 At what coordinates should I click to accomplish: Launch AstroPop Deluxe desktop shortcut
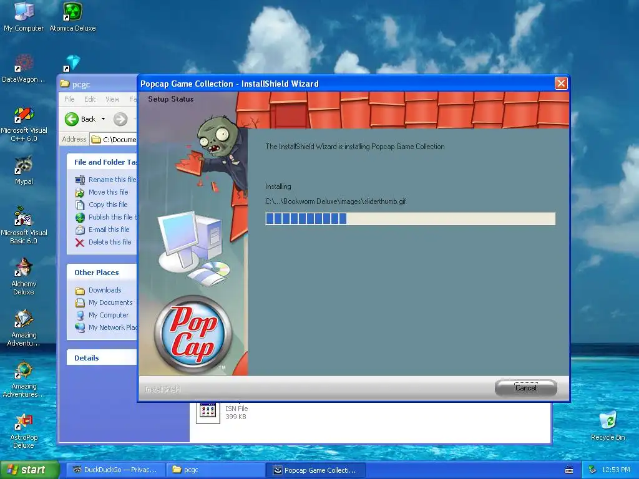pyautogui.click(x=24, y=431)
